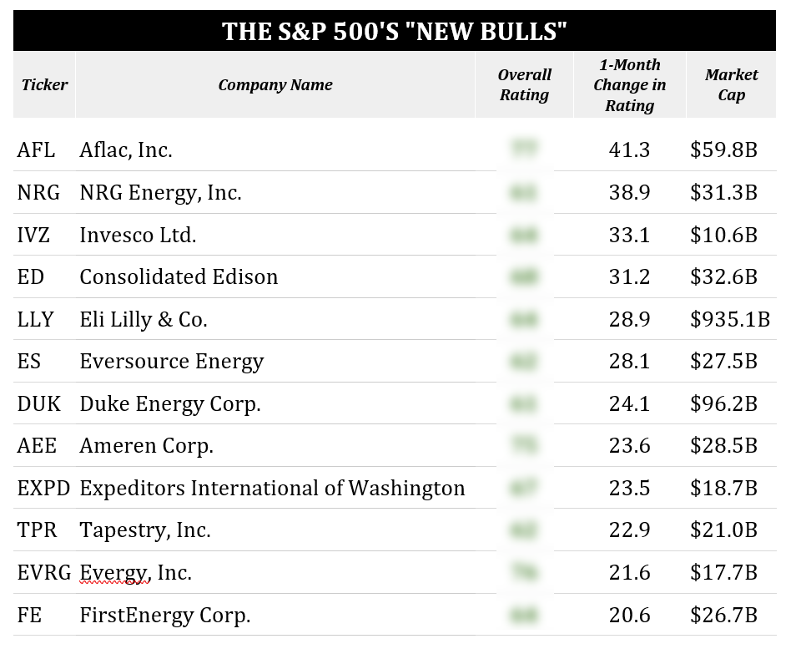Viewport: 801px width, 659px height.
Task: Select the DUK ticker cell
Action: coord(38,404)
